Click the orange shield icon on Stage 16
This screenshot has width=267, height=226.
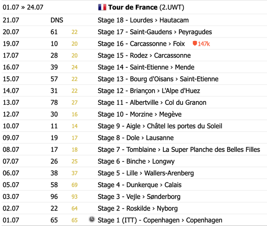pyautogui.click(x=195, y=43)
